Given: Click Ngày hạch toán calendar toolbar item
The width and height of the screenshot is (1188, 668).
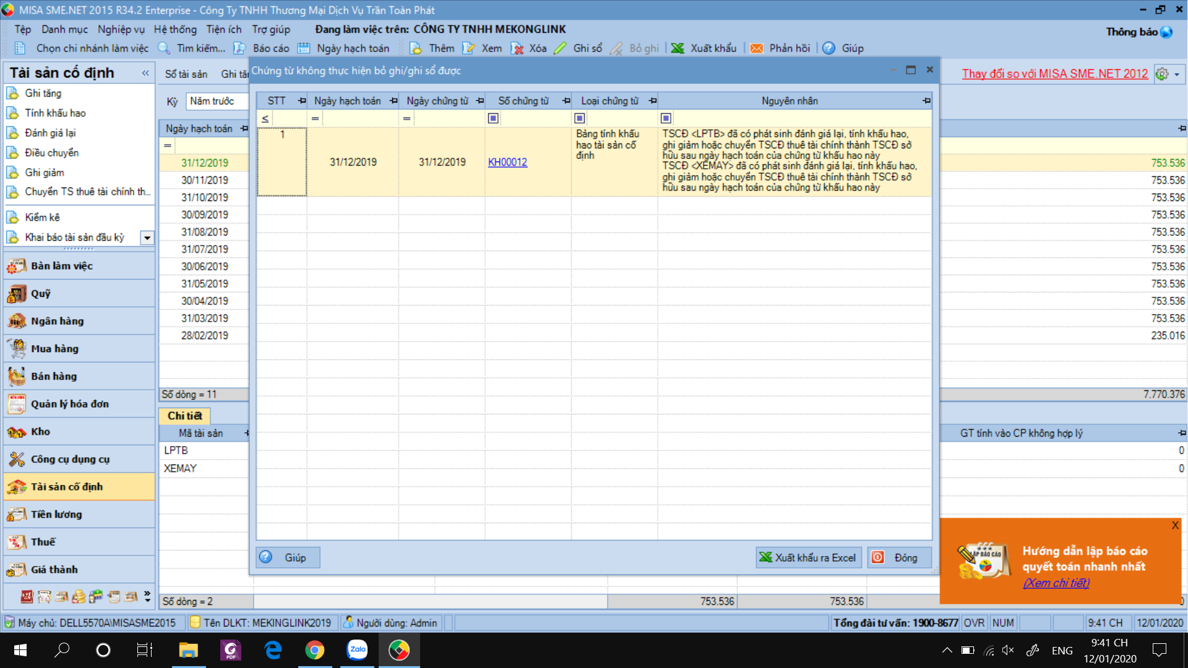Looking at the screenshot, I should point(344,48).
